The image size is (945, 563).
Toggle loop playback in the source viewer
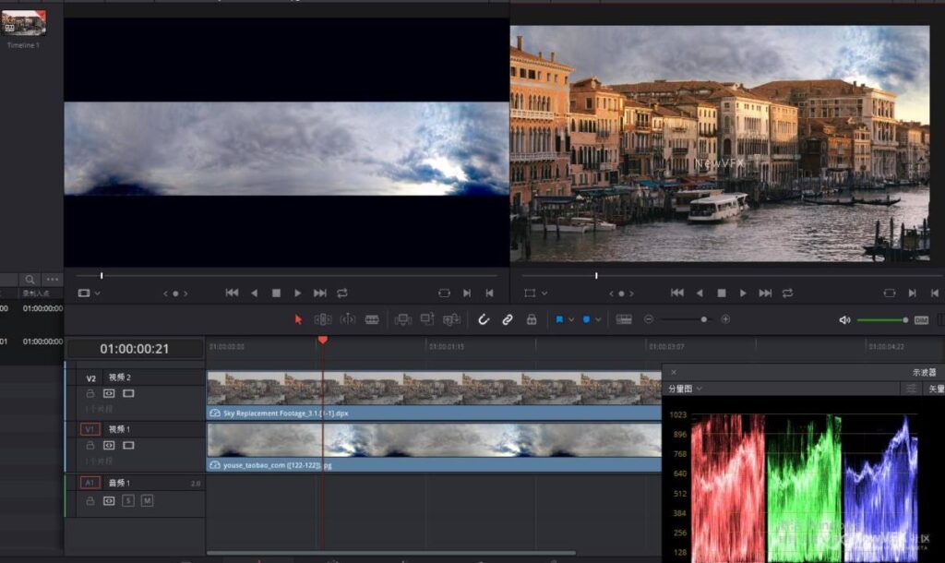tap(342, 293)
